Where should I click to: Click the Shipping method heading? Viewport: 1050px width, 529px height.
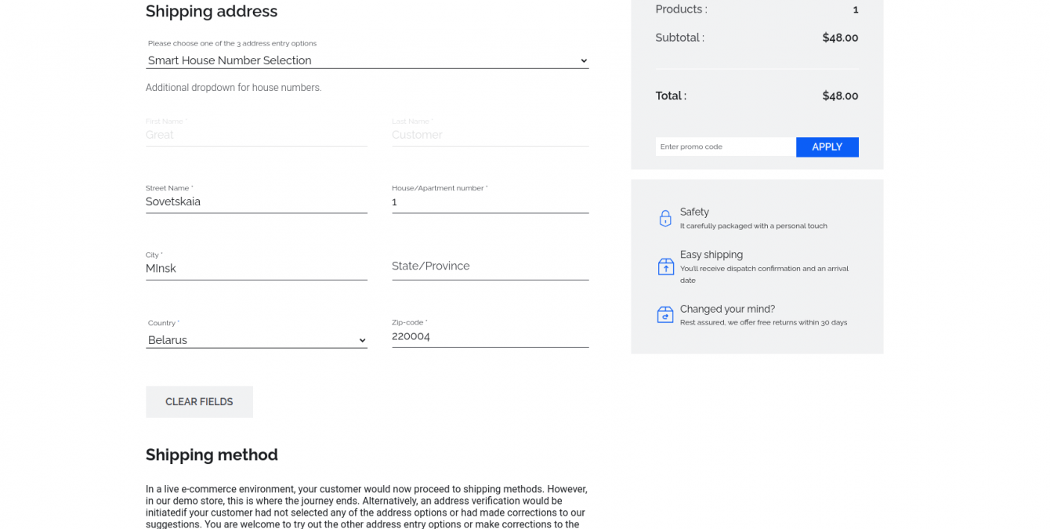coord(212,455)
